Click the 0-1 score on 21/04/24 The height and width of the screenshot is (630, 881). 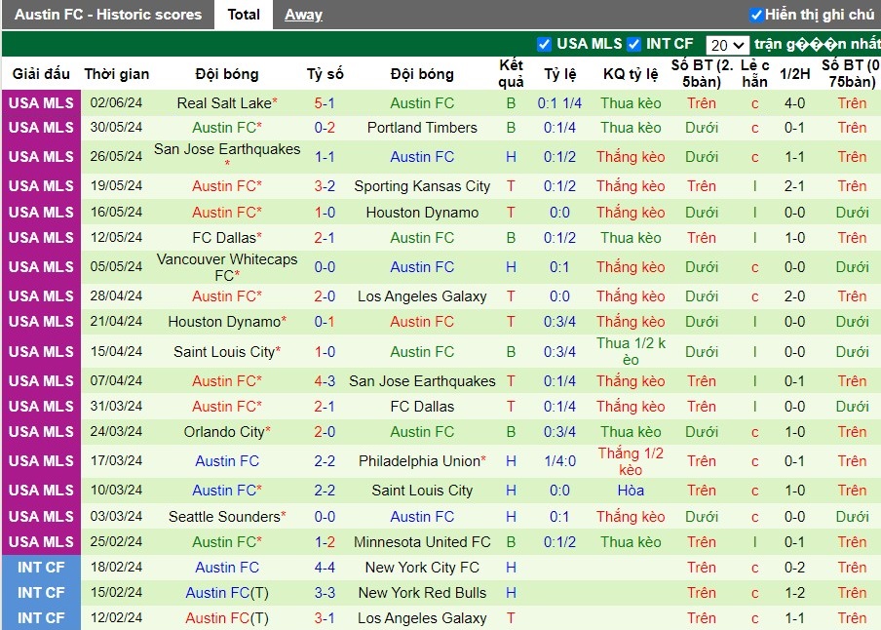click(x=325, y=322)
